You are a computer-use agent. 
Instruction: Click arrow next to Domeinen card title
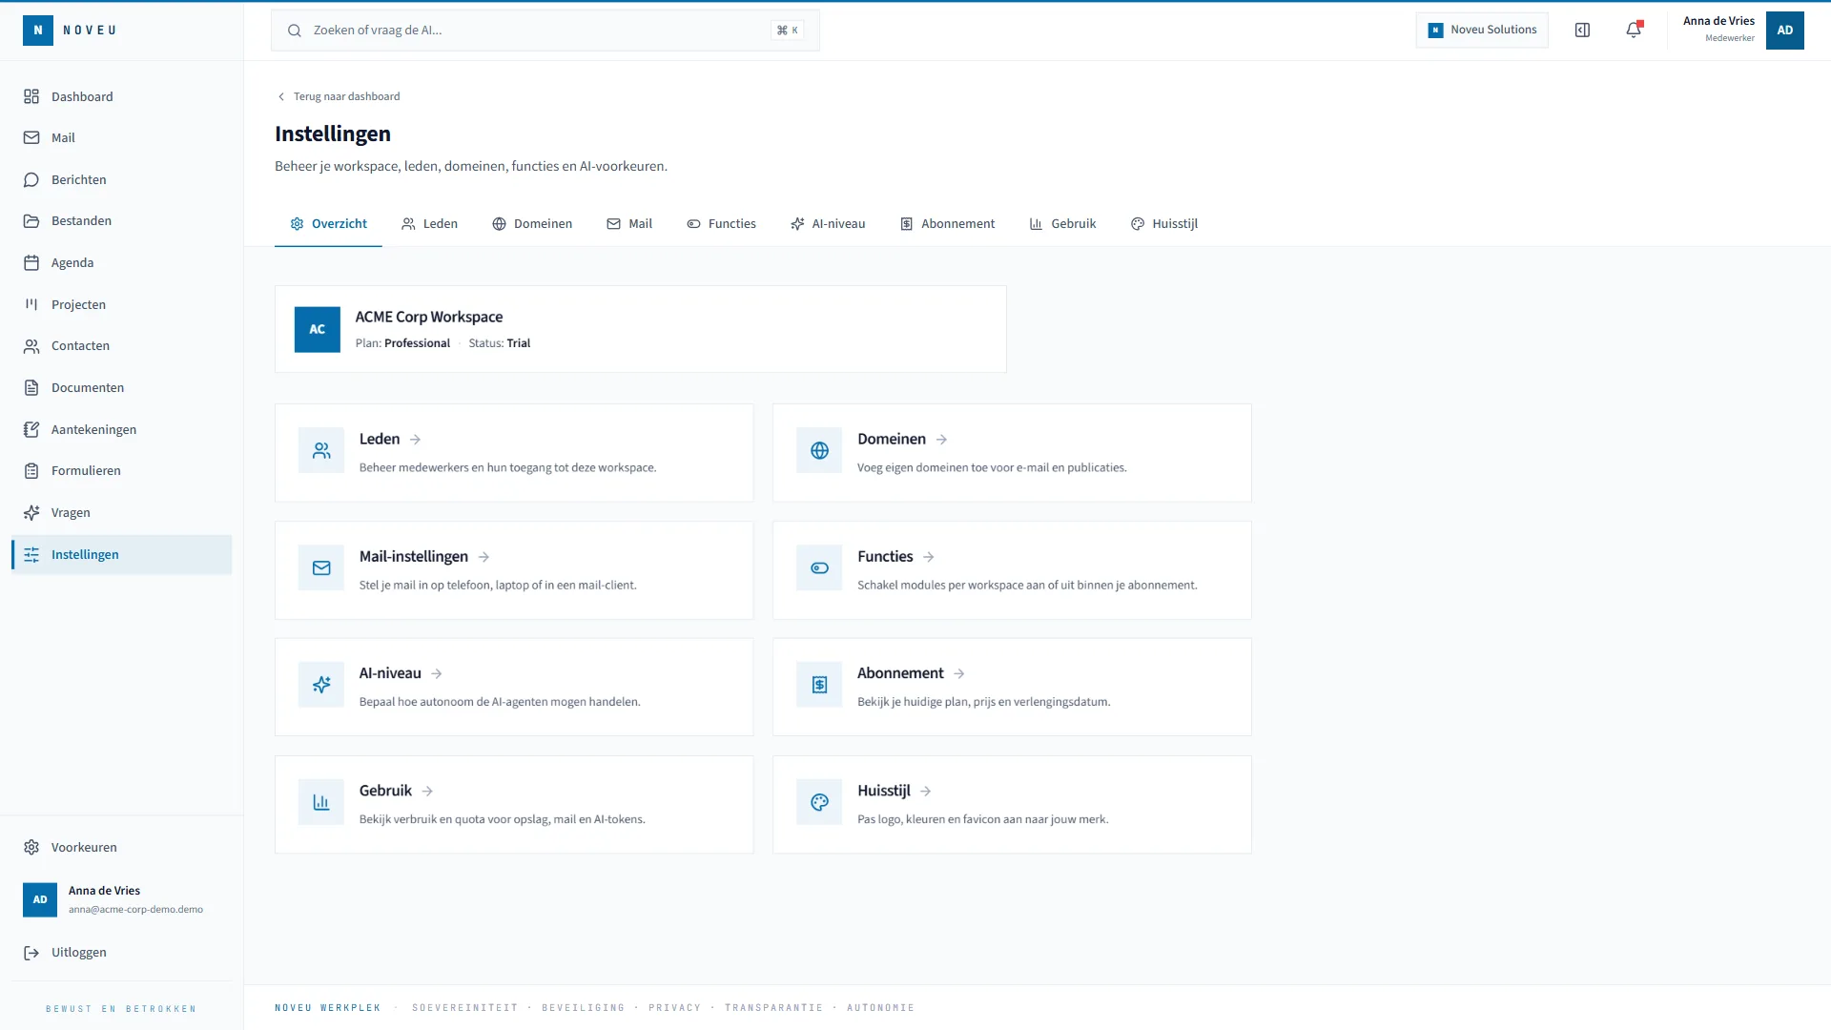coord(941,440)
